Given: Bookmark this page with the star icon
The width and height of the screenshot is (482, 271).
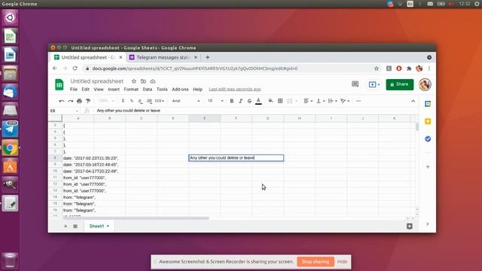Looking at the screenshot, I should pyautogui.click(x=377, y=69).
